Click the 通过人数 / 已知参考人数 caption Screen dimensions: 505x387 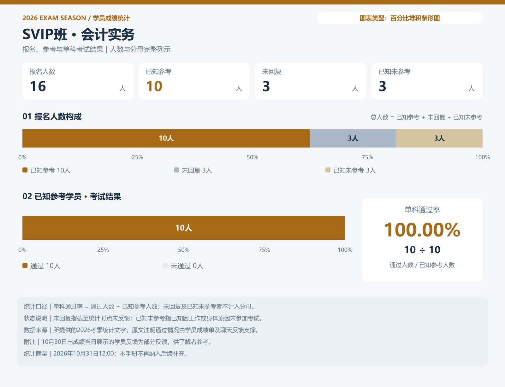point(422,265)
